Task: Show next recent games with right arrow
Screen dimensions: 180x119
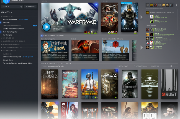Action: pyautogui.click(x=142, y=17)
